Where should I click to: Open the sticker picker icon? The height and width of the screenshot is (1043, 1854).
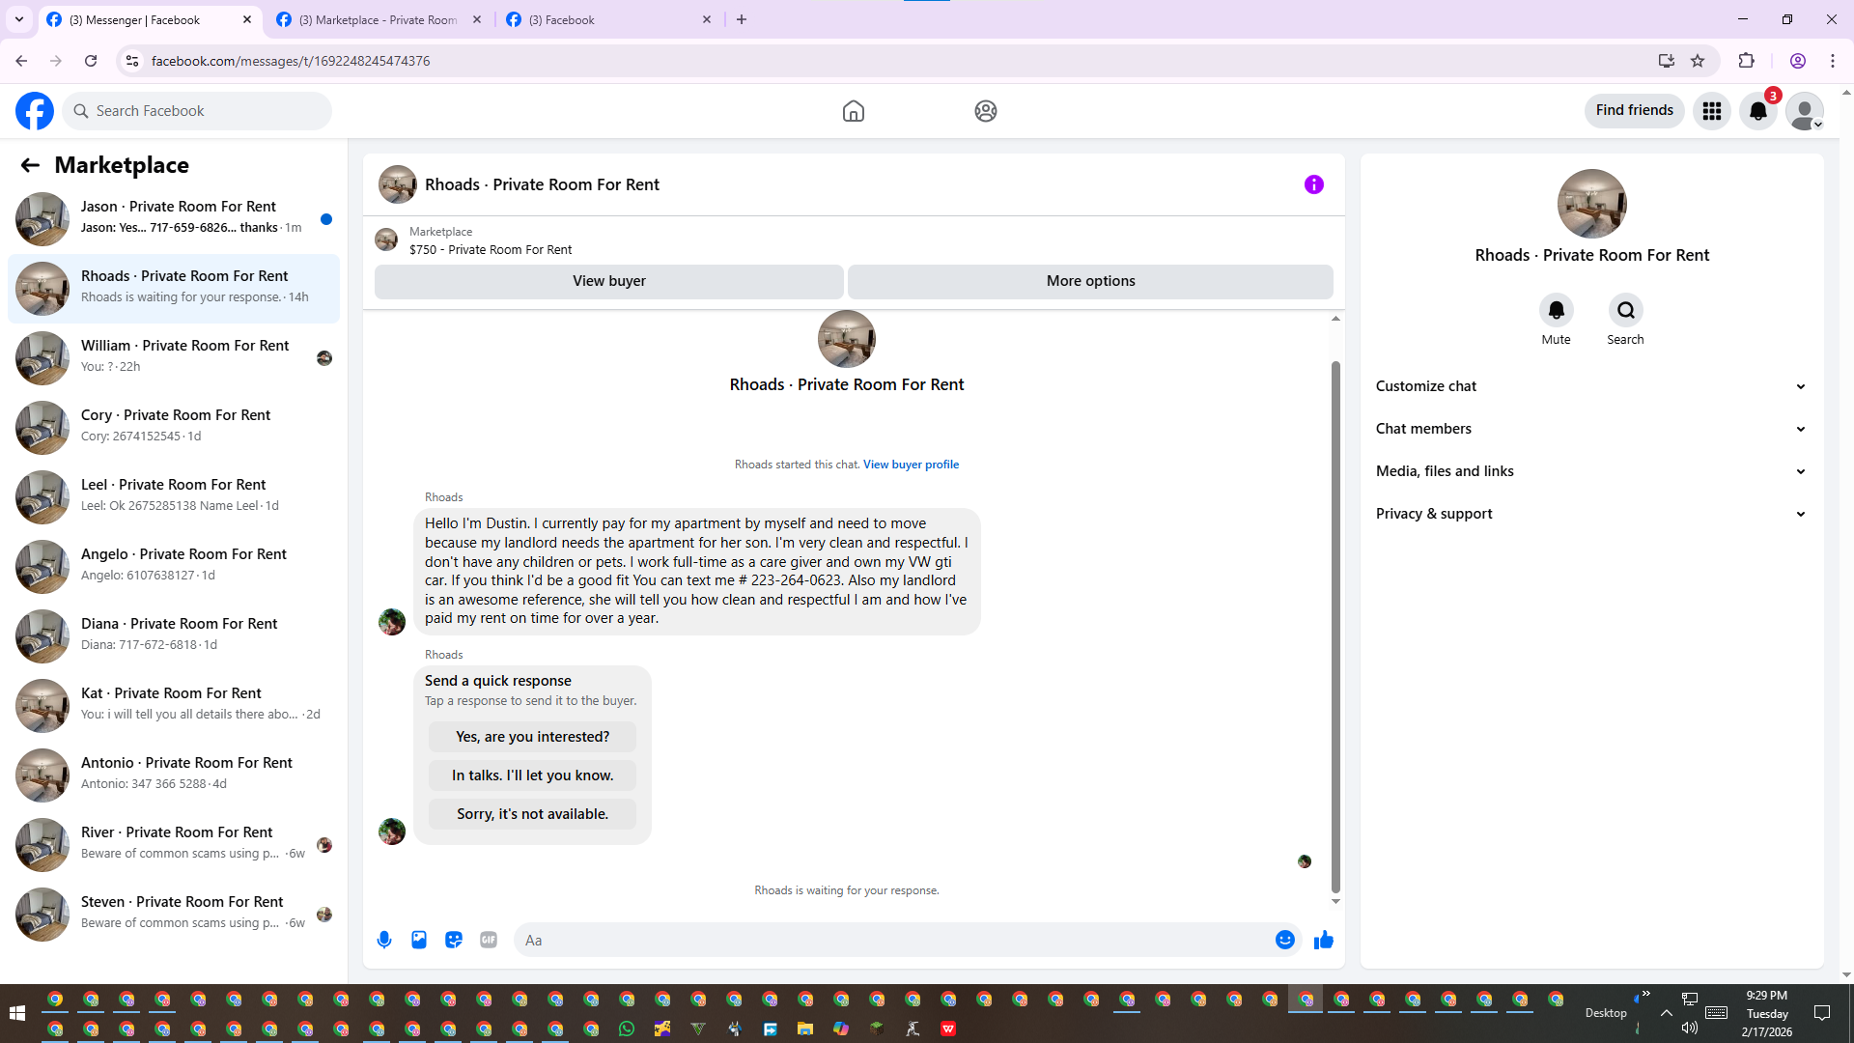[x=454, y=940]
